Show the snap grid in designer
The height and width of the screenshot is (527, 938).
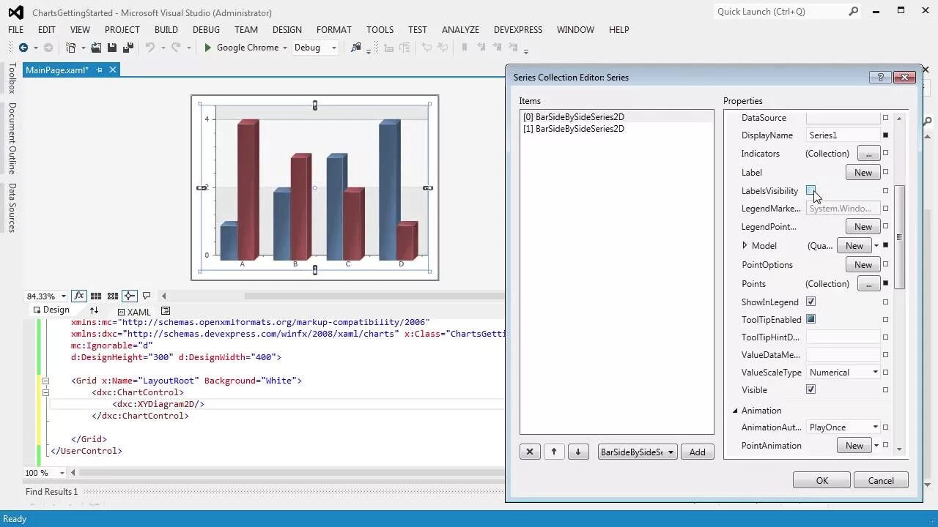click(x=96, y=296)
